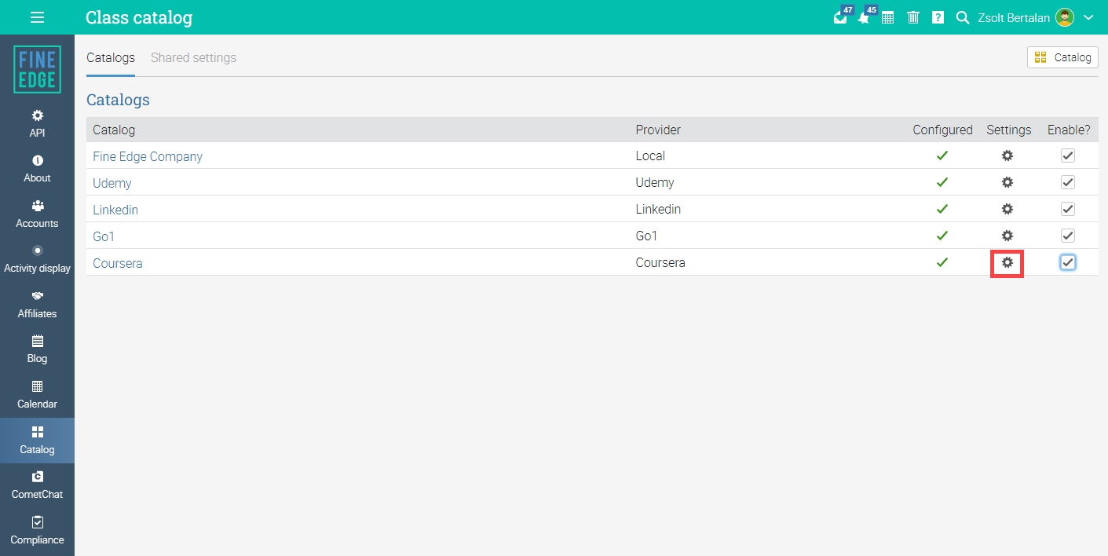Open Activity display in the sidebar
The image size is (1108, 556).
pyautogui.click(x=37, y=259)
